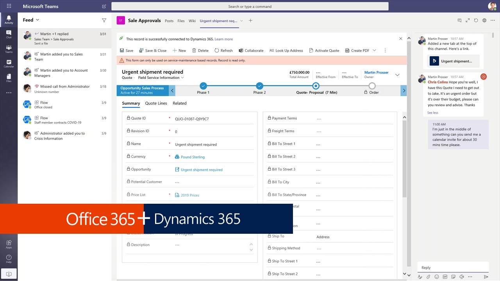500x281 pixels.
Task: Open the Urgent shipment tab dropdown chevron
Action: point(241,21)
